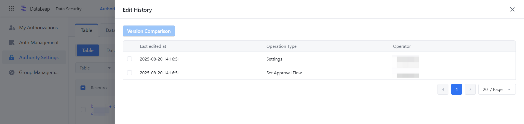524x124 pixels.
Task: Click the My Authorizations user icon
Action: [12, 28]
